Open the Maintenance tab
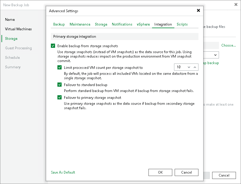241x184 pixels. [x=80, y=24]
